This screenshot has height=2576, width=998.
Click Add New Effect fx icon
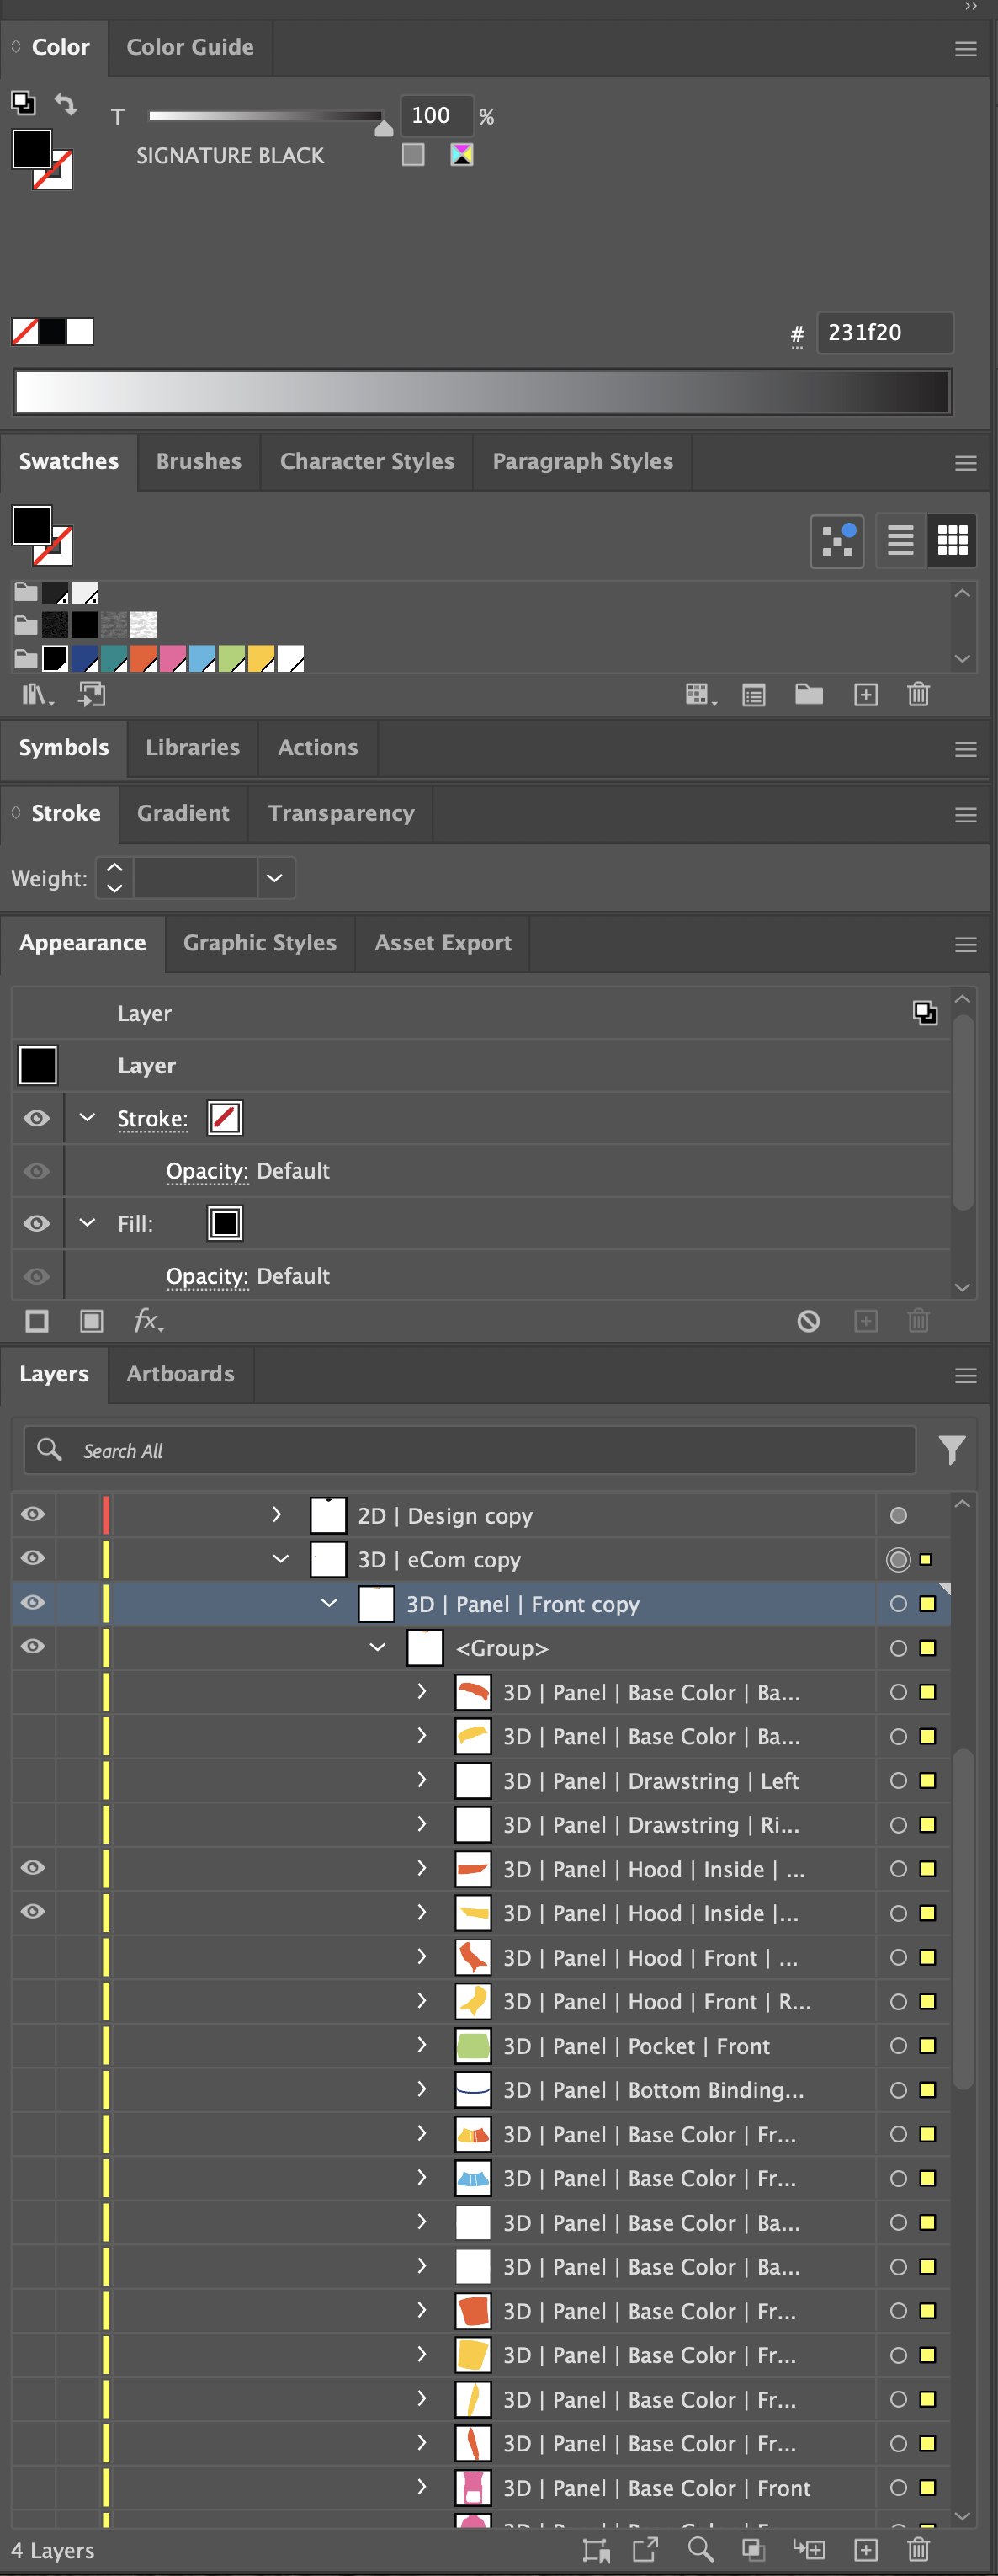pos(147,1321)
